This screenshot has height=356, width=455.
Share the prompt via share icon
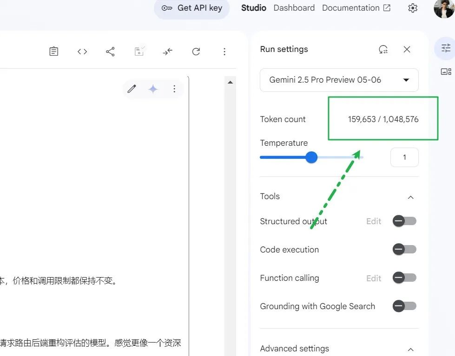tap(110, 52)
